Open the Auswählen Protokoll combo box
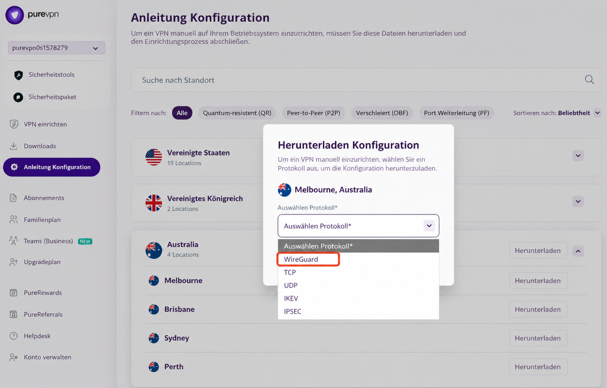The image size is (607, 388). [358, 226]
